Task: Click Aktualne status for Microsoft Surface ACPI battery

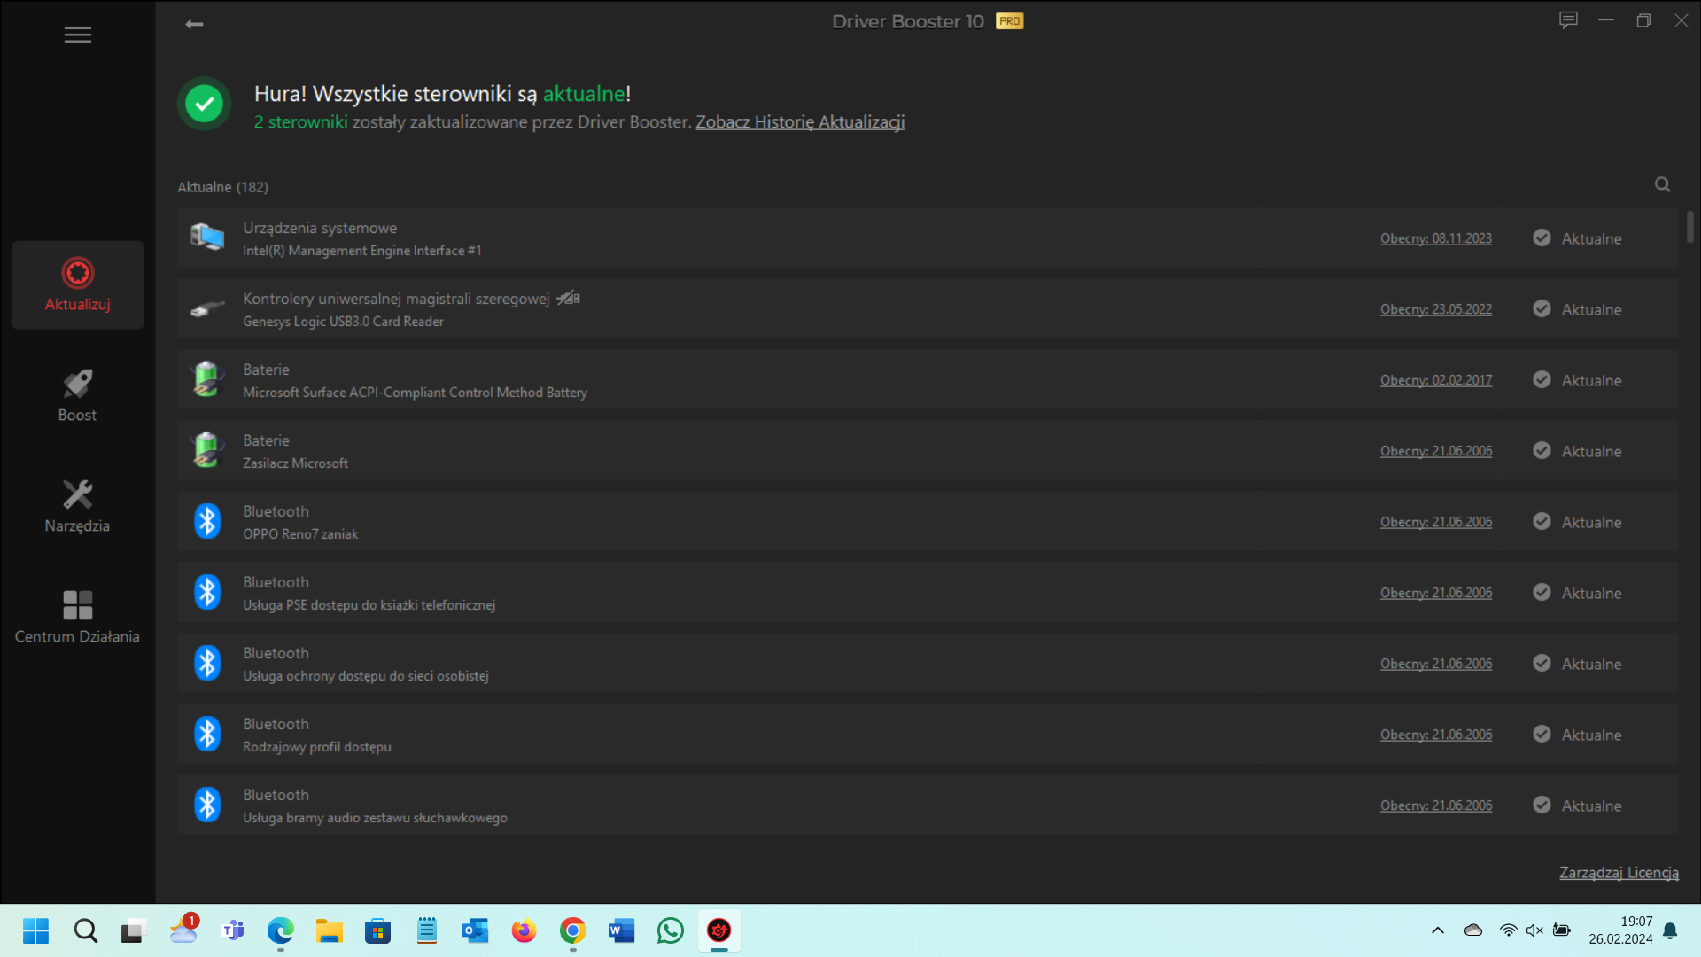Action: 1591,380
